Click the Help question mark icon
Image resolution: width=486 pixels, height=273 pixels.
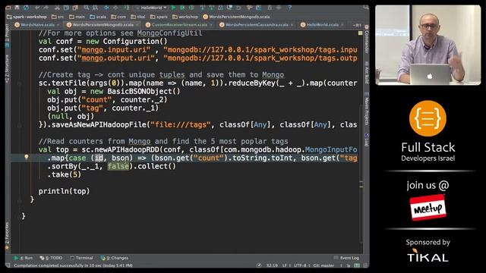(x=289, y=7)
